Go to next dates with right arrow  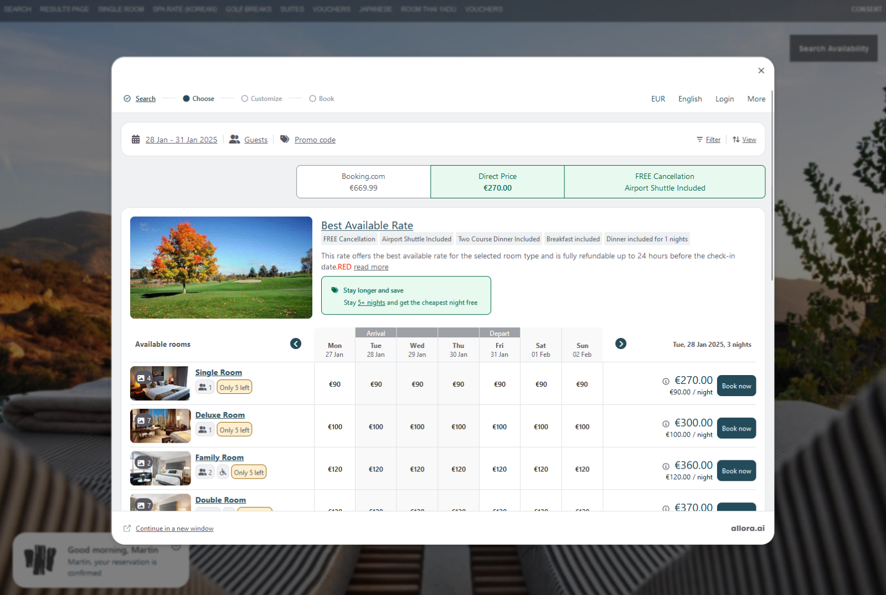pos(621,343)
